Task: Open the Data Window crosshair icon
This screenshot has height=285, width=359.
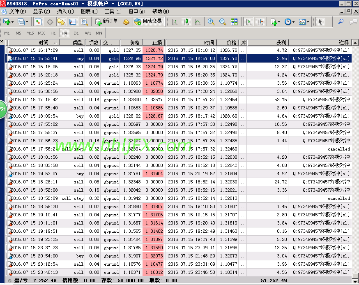Action: click(50, 22)
